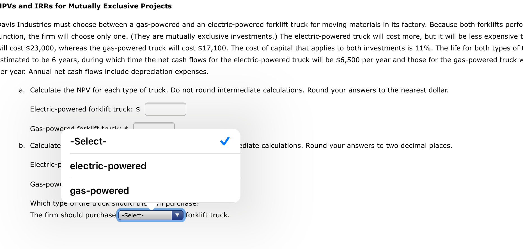Click the checkmark beside "-Select-"
This screenshot has width=523, height=249.
click(x=224, y=141)
